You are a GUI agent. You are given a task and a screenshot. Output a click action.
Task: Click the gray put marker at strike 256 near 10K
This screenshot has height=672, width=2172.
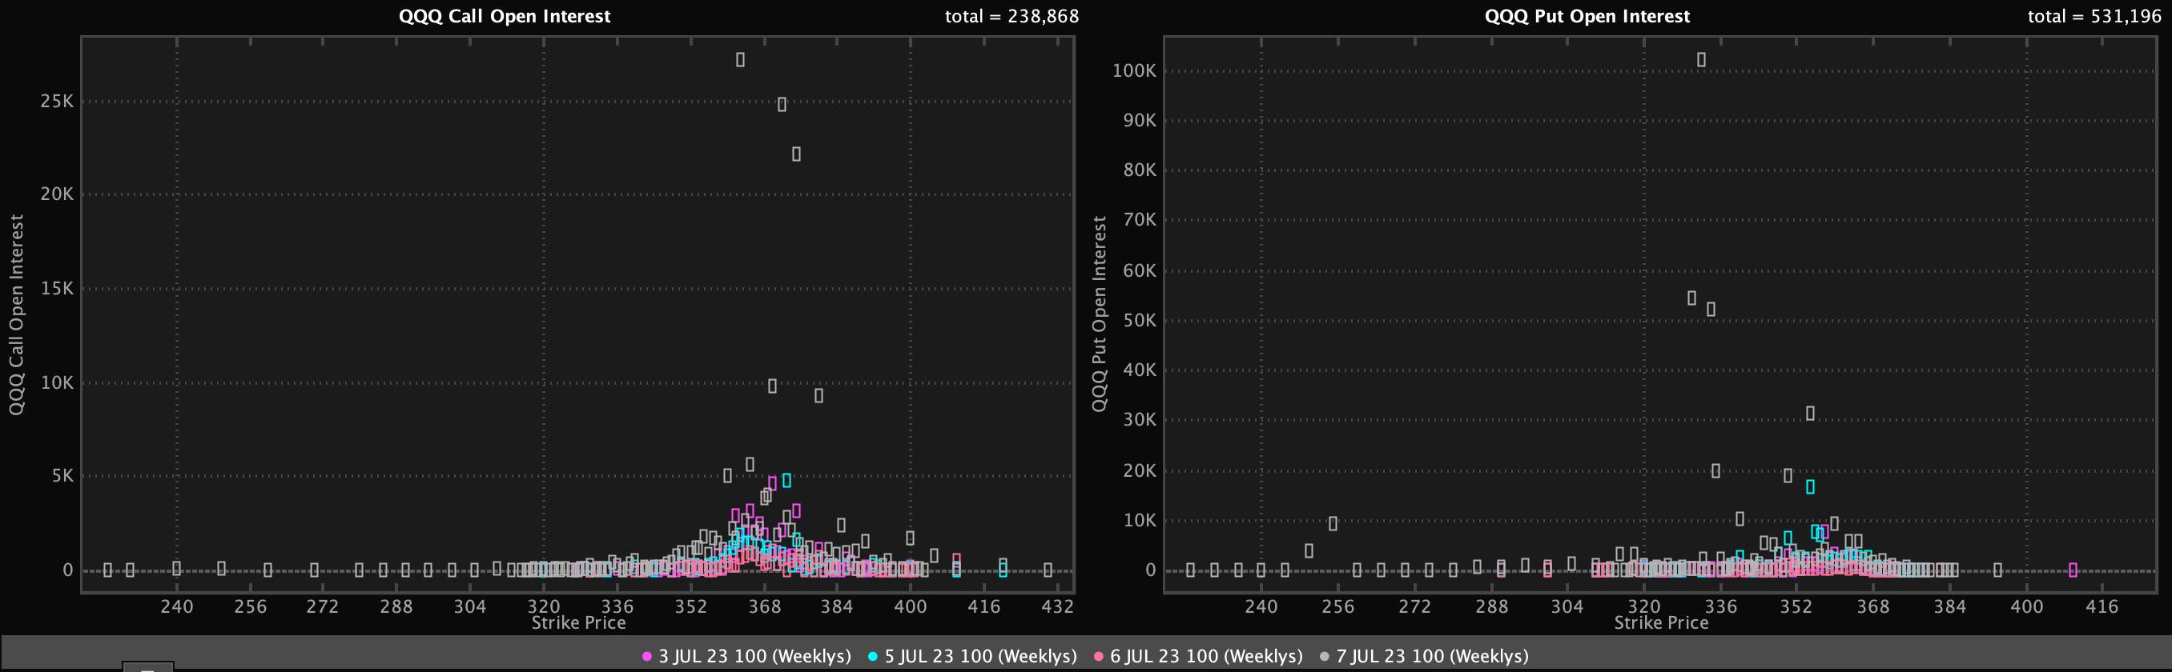pyautogui.click(x=1333, y=524)
